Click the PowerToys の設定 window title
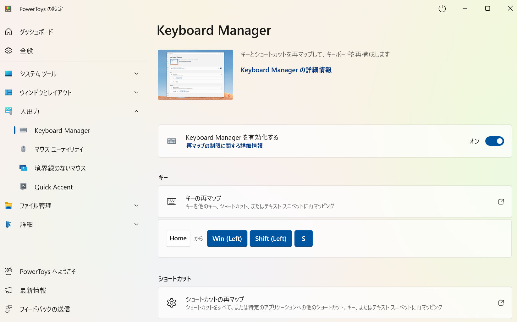 (41, 9)
